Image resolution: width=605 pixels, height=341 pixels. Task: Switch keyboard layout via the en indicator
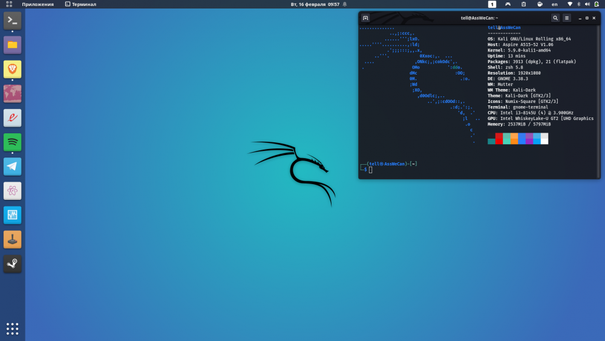coord(555,4)
